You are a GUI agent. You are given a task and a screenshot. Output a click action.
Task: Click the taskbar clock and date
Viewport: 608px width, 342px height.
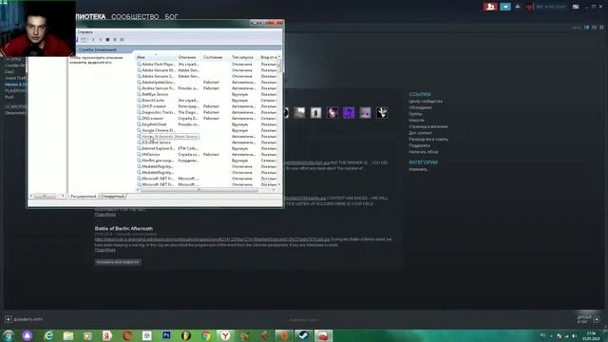[592, 335]
